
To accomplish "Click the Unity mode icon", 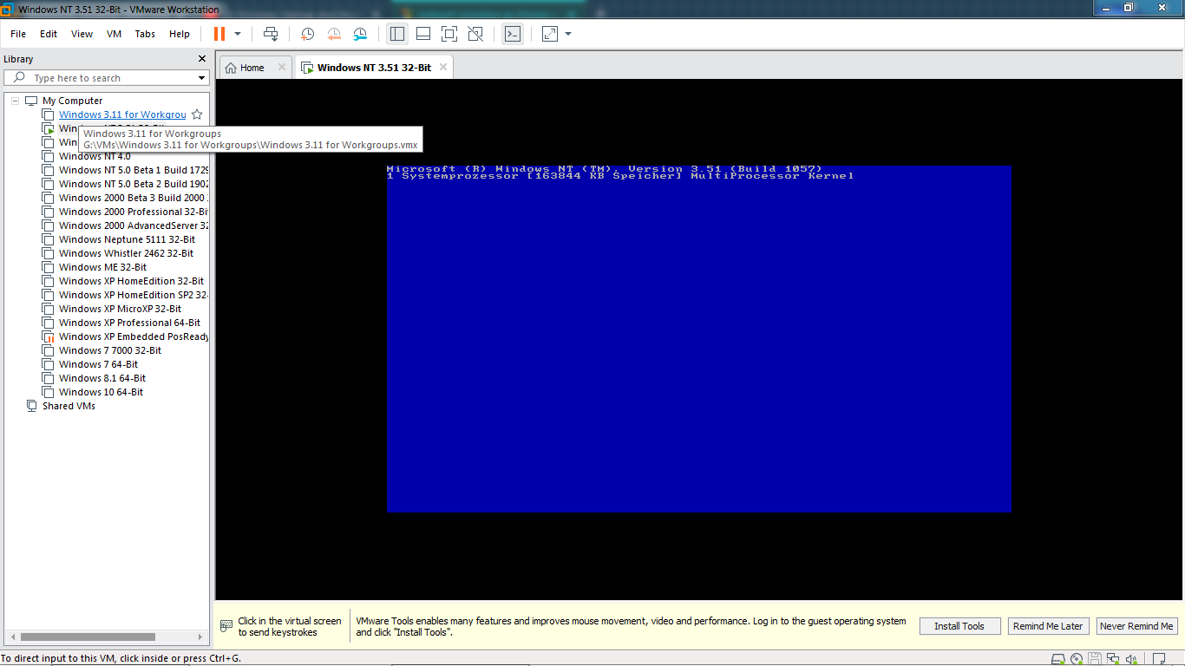I will coord(475,34).
